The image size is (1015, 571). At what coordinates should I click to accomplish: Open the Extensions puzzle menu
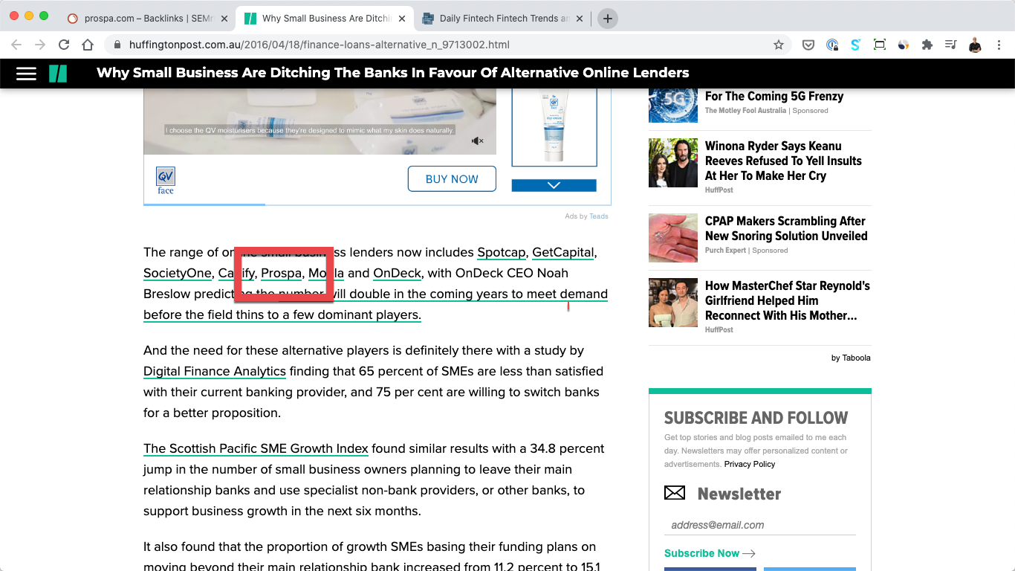point(927,45)
